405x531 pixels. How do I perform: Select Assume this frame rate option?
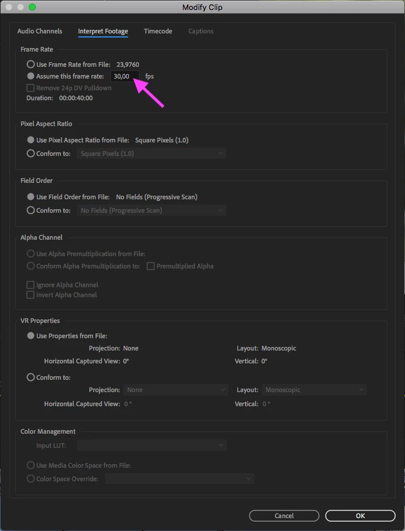point(30,76)
